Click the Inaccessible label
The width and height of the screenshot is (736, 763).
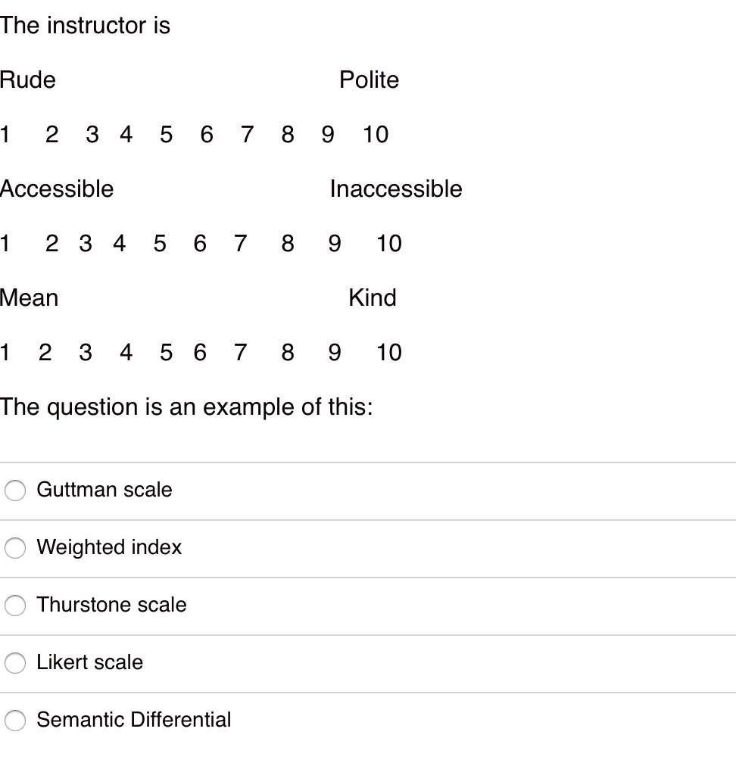coord(395,189)
